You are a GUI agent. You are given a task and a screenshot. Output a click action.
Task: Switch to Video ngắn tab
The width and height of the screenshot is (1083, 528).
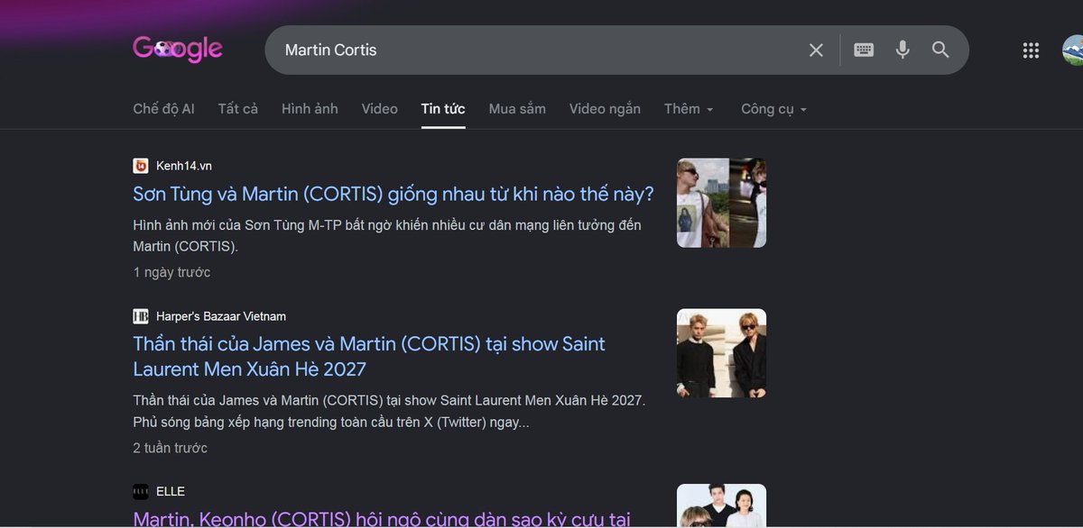pos(605,109)
